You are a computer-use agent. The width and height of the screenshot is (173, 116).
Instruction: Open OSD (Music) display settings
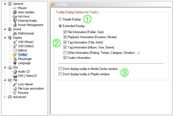tap(26, 42)
